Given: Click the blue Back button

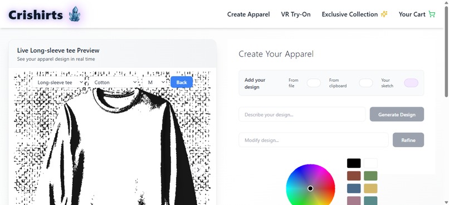Looking at the screenshot, I should click(x=182, y=82).
